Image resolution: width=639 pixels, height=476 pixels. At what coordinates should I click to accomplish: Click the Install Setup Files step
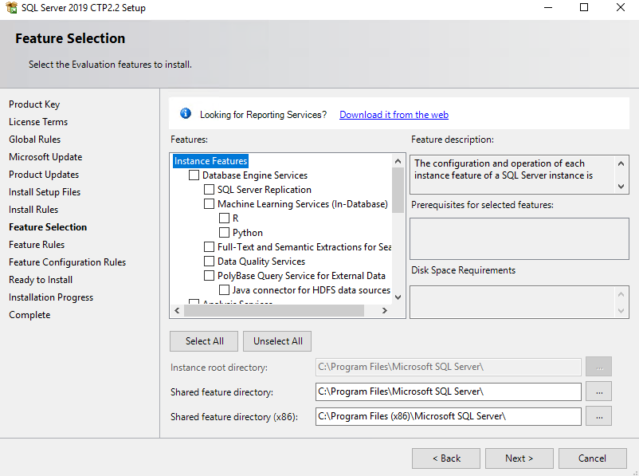(x=45, y=192)
